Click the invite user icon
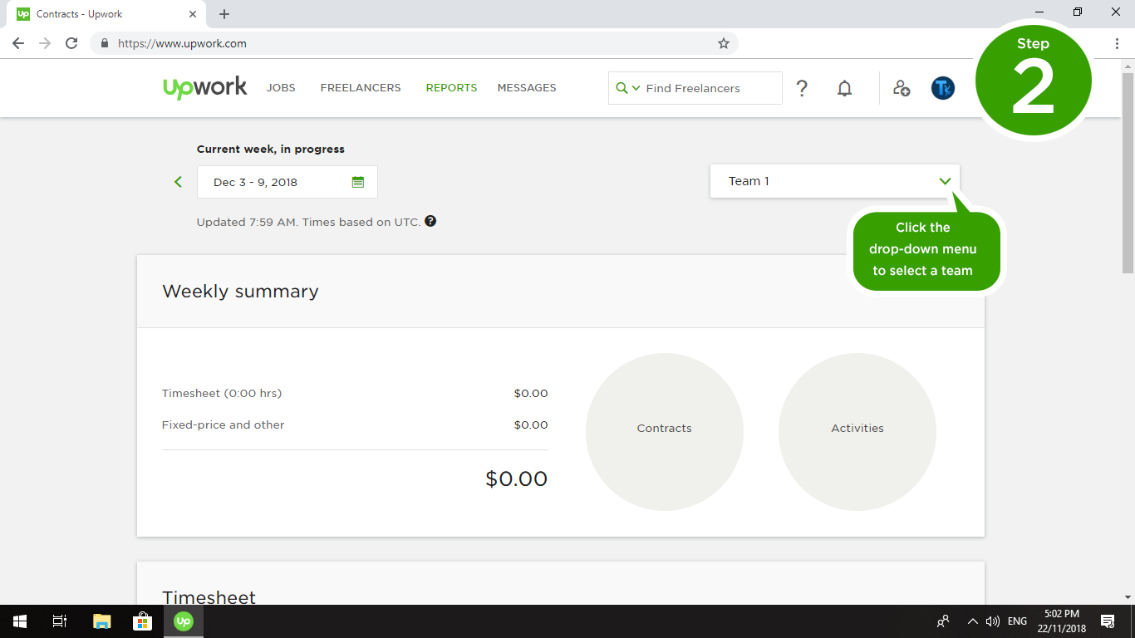This screenshot has width=1135, height=638. coord(902,88)
